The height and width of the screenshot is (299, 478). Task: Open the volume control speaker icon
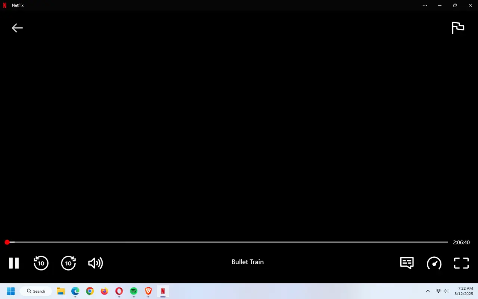[x=96, y=263]
